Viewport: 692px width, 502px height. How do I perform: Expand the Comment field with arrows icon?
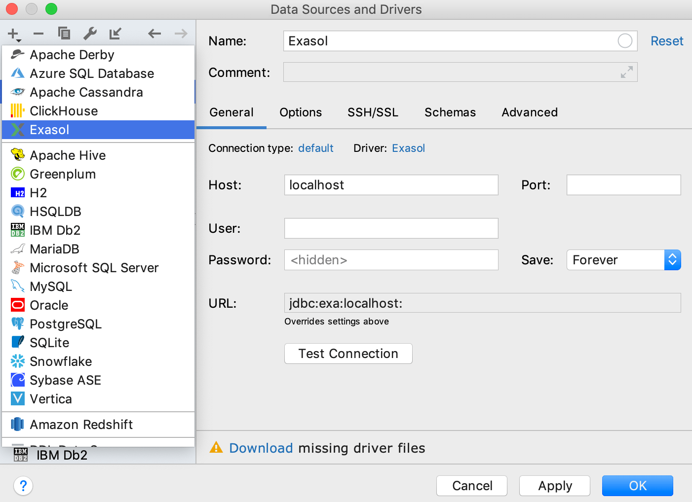point(626,72)
